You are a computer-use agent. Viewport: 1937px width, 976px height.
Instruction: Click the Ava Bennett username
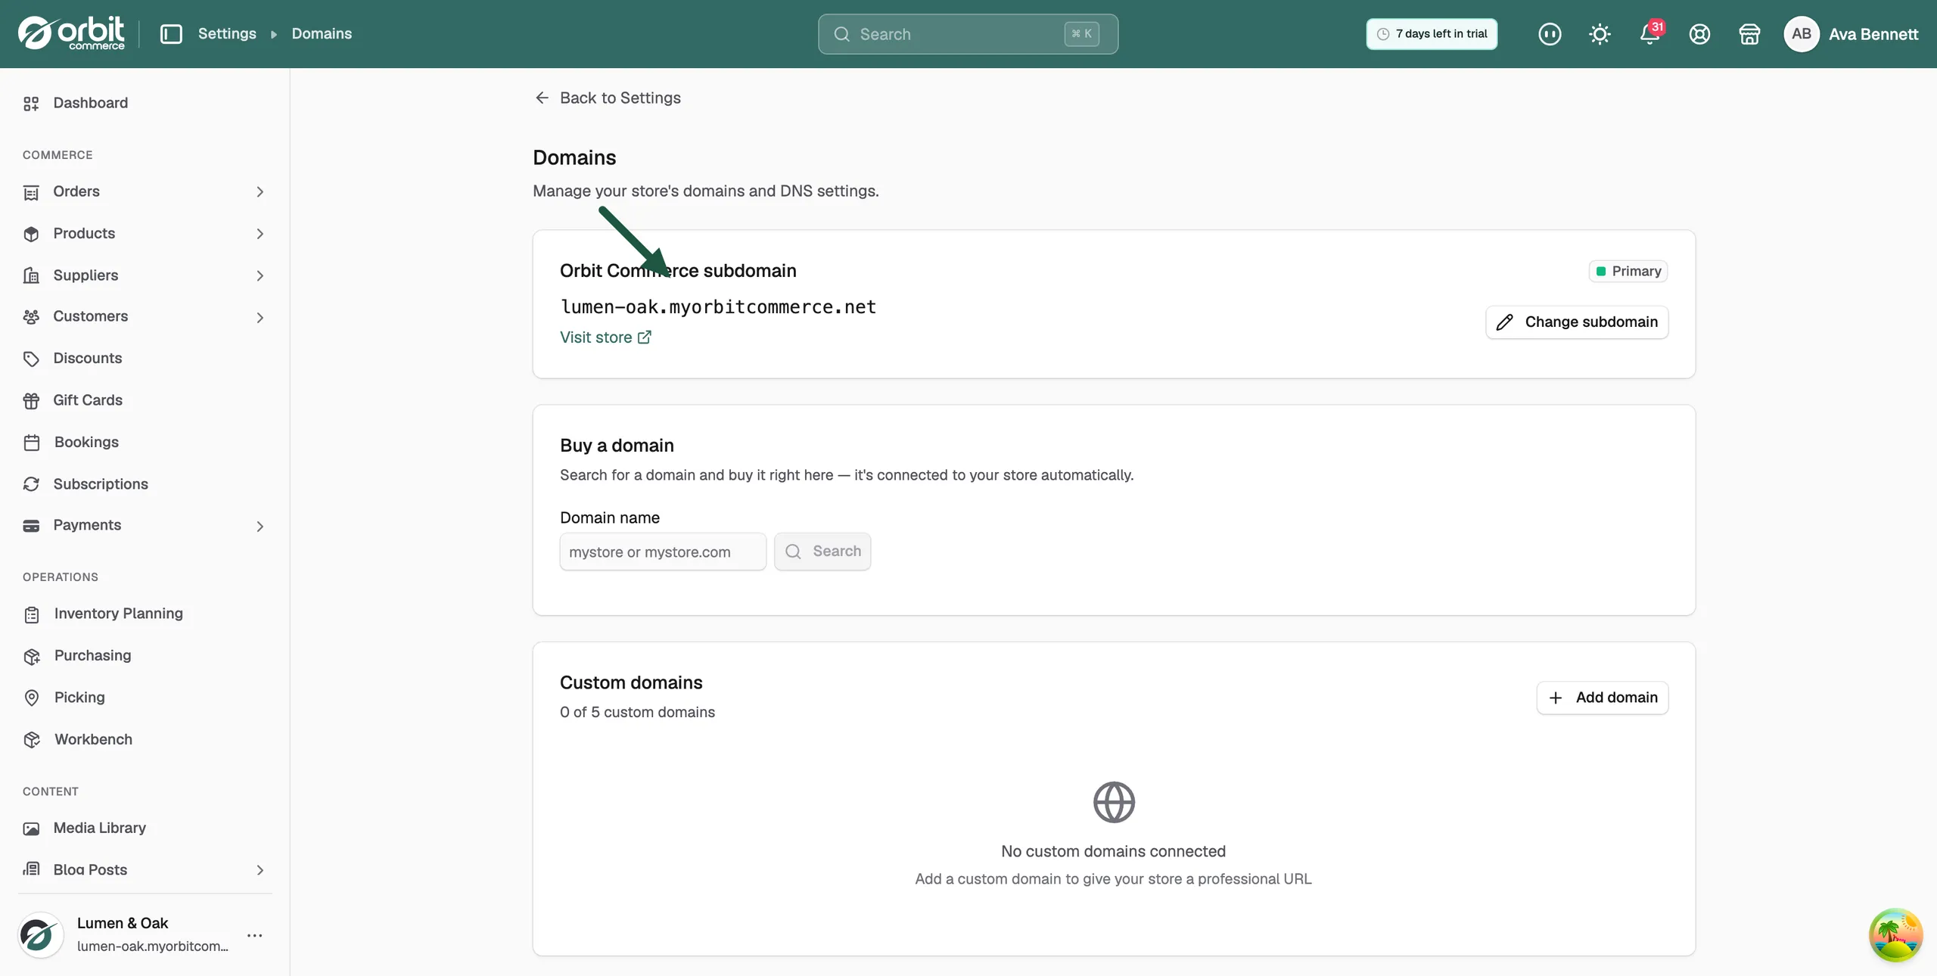(1873, 34)
